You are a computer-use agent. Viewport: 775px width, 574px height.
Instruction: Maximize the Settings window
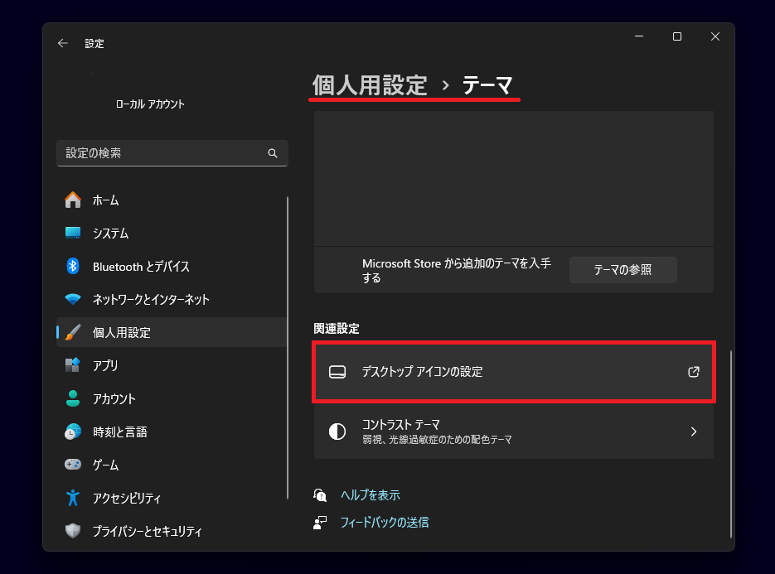677,36
